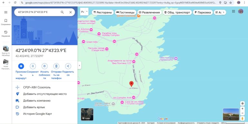This screenshot has height=124, width=248.
Task: Zoom in with the plus button
Action: [242, 109]
